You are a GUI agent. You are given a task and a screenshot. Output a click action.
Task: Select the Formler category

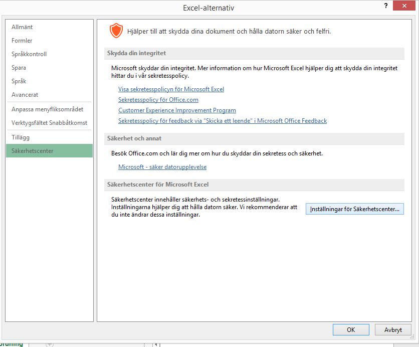pos(49,41)
